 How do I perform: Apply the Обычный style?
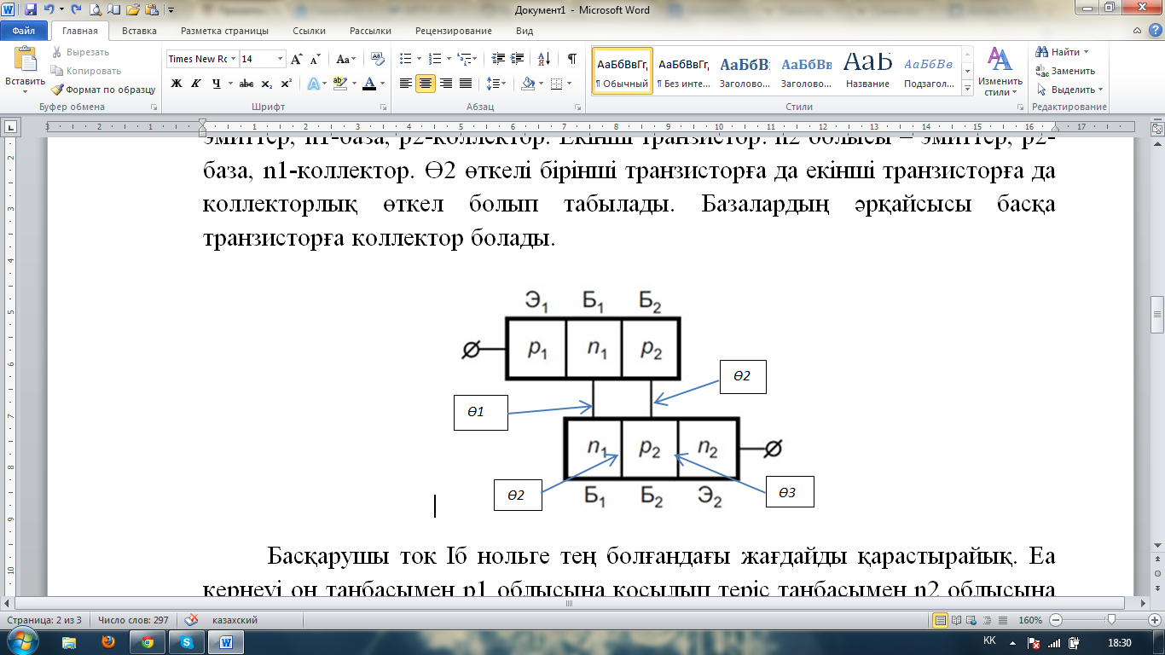(x=623, y=71)
